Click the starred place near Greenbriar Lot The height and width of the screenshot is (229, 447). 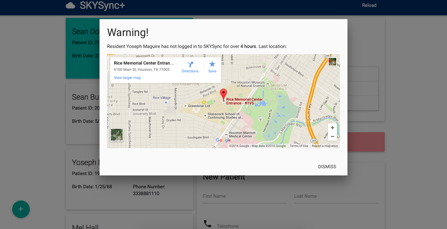(x=204, y=102)
